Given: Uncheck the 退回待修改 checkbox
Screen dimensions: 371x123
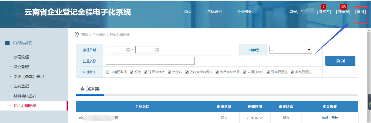Looking at the screenshot, I should 146,72.
